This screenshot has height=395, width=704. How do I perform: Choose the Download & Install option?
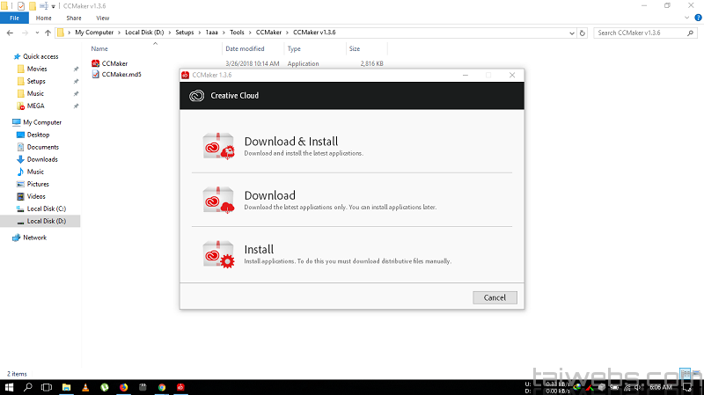click(x=290, y=142)
